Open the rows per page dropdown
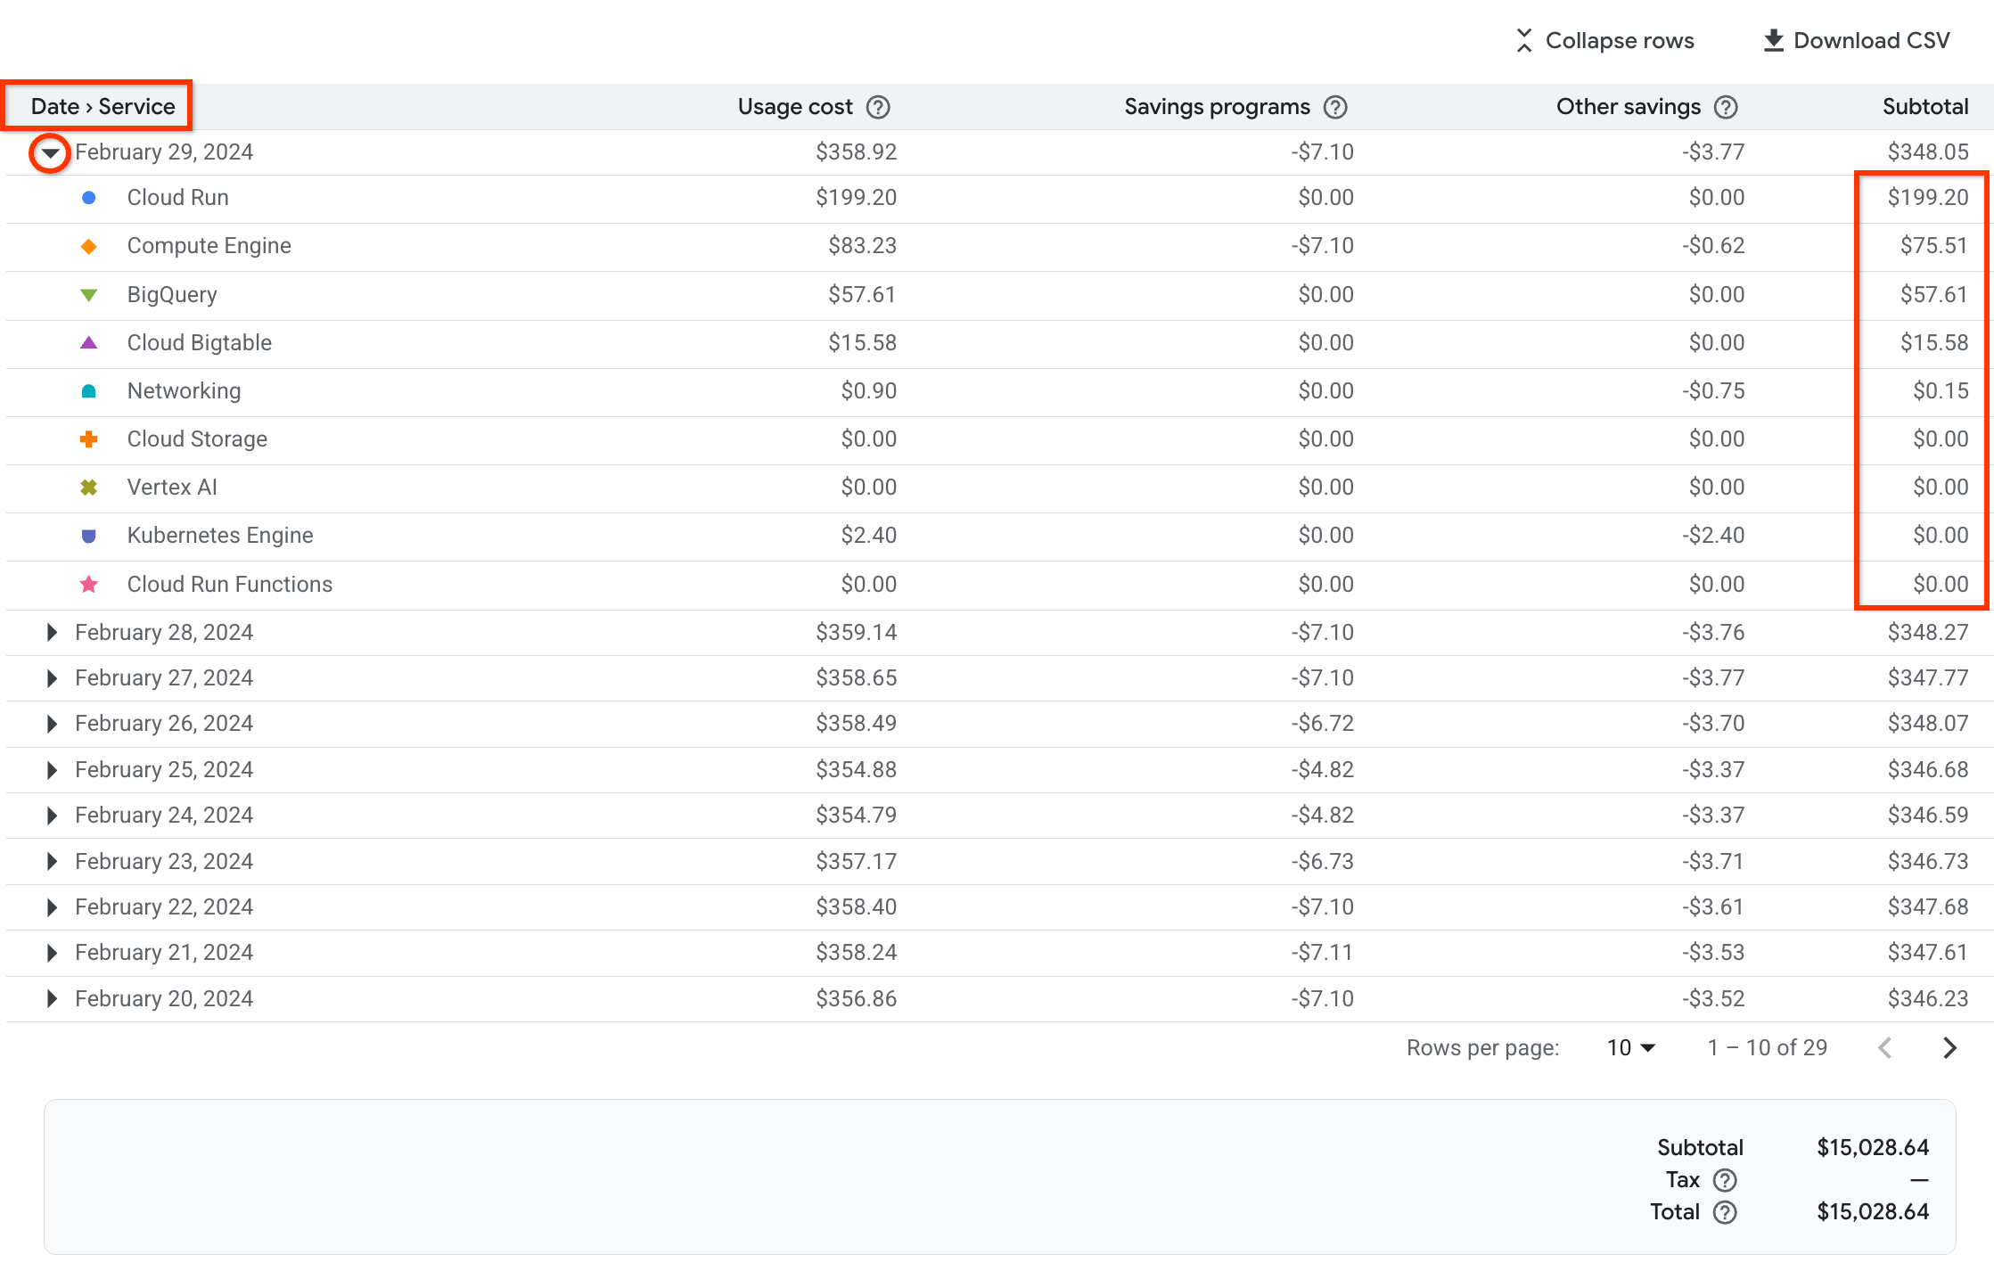The height and width of the screenshot is (1271, 1994). click(1629, 1048)
